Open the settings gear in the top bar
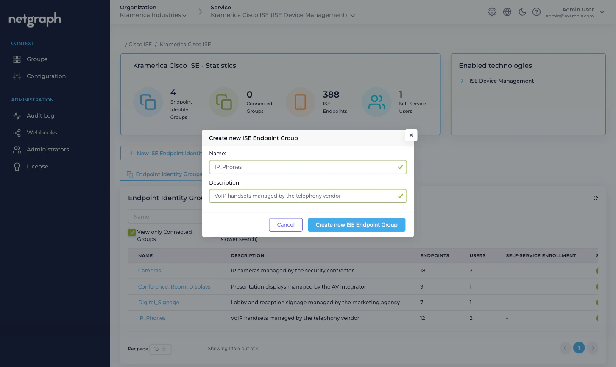 pyautogui.click(x=492, y=12)
